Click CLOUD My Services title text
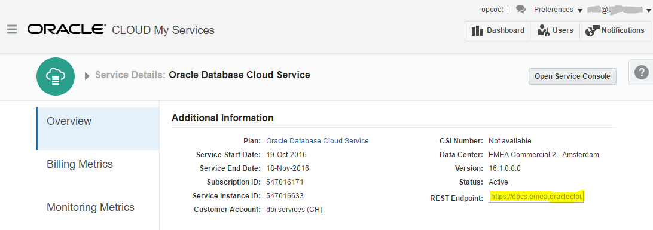 [163, 30]
